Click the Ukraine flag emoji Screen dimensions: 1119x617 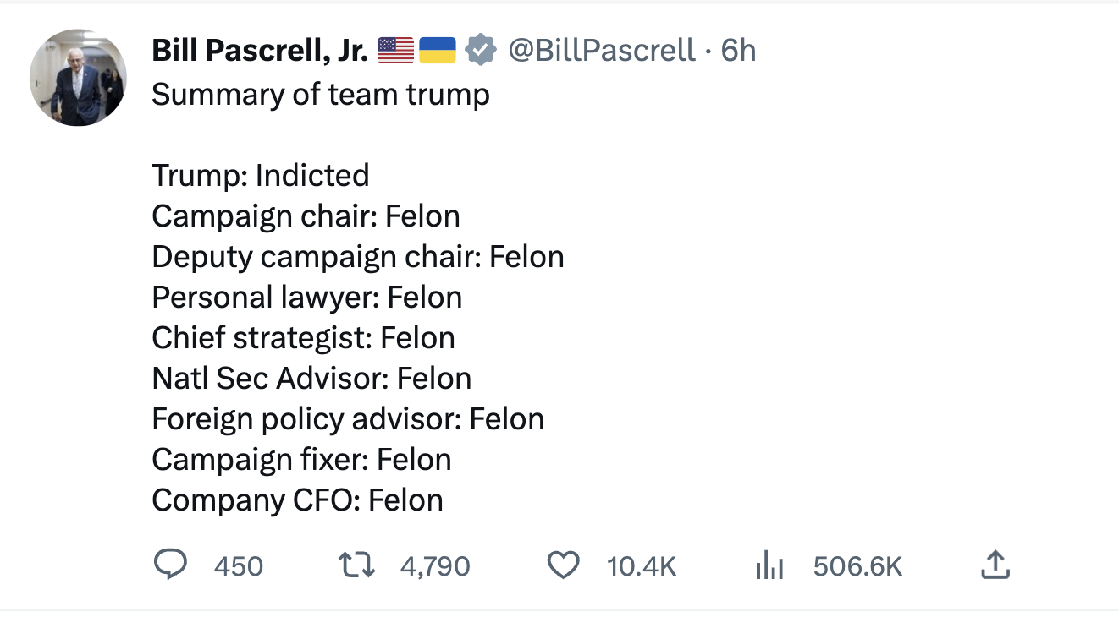tap(438, 51)
